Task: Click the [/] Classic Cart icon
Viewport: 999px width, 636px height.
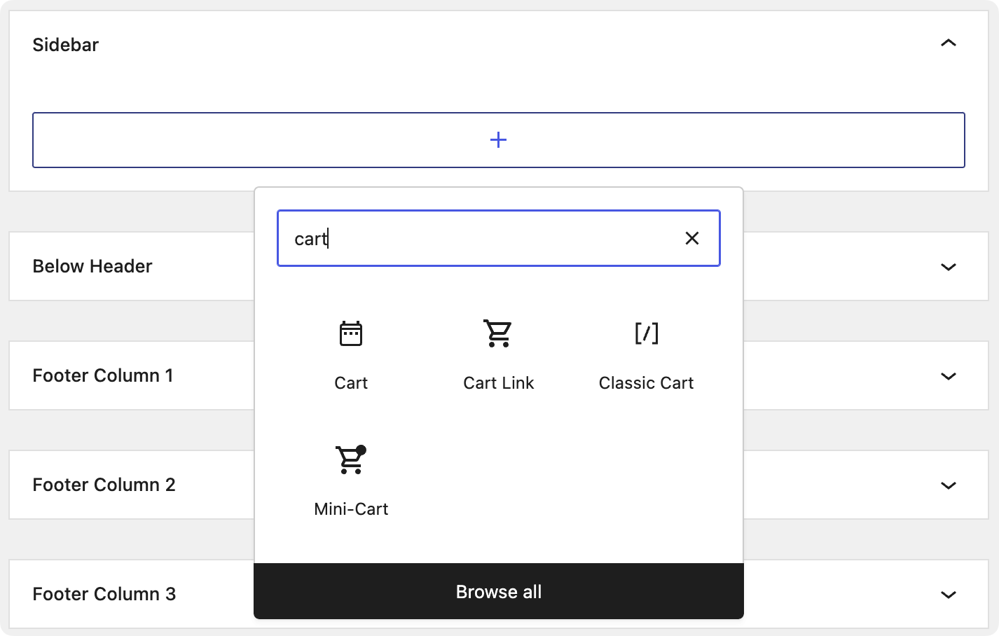Action: [x=645, y=333]
